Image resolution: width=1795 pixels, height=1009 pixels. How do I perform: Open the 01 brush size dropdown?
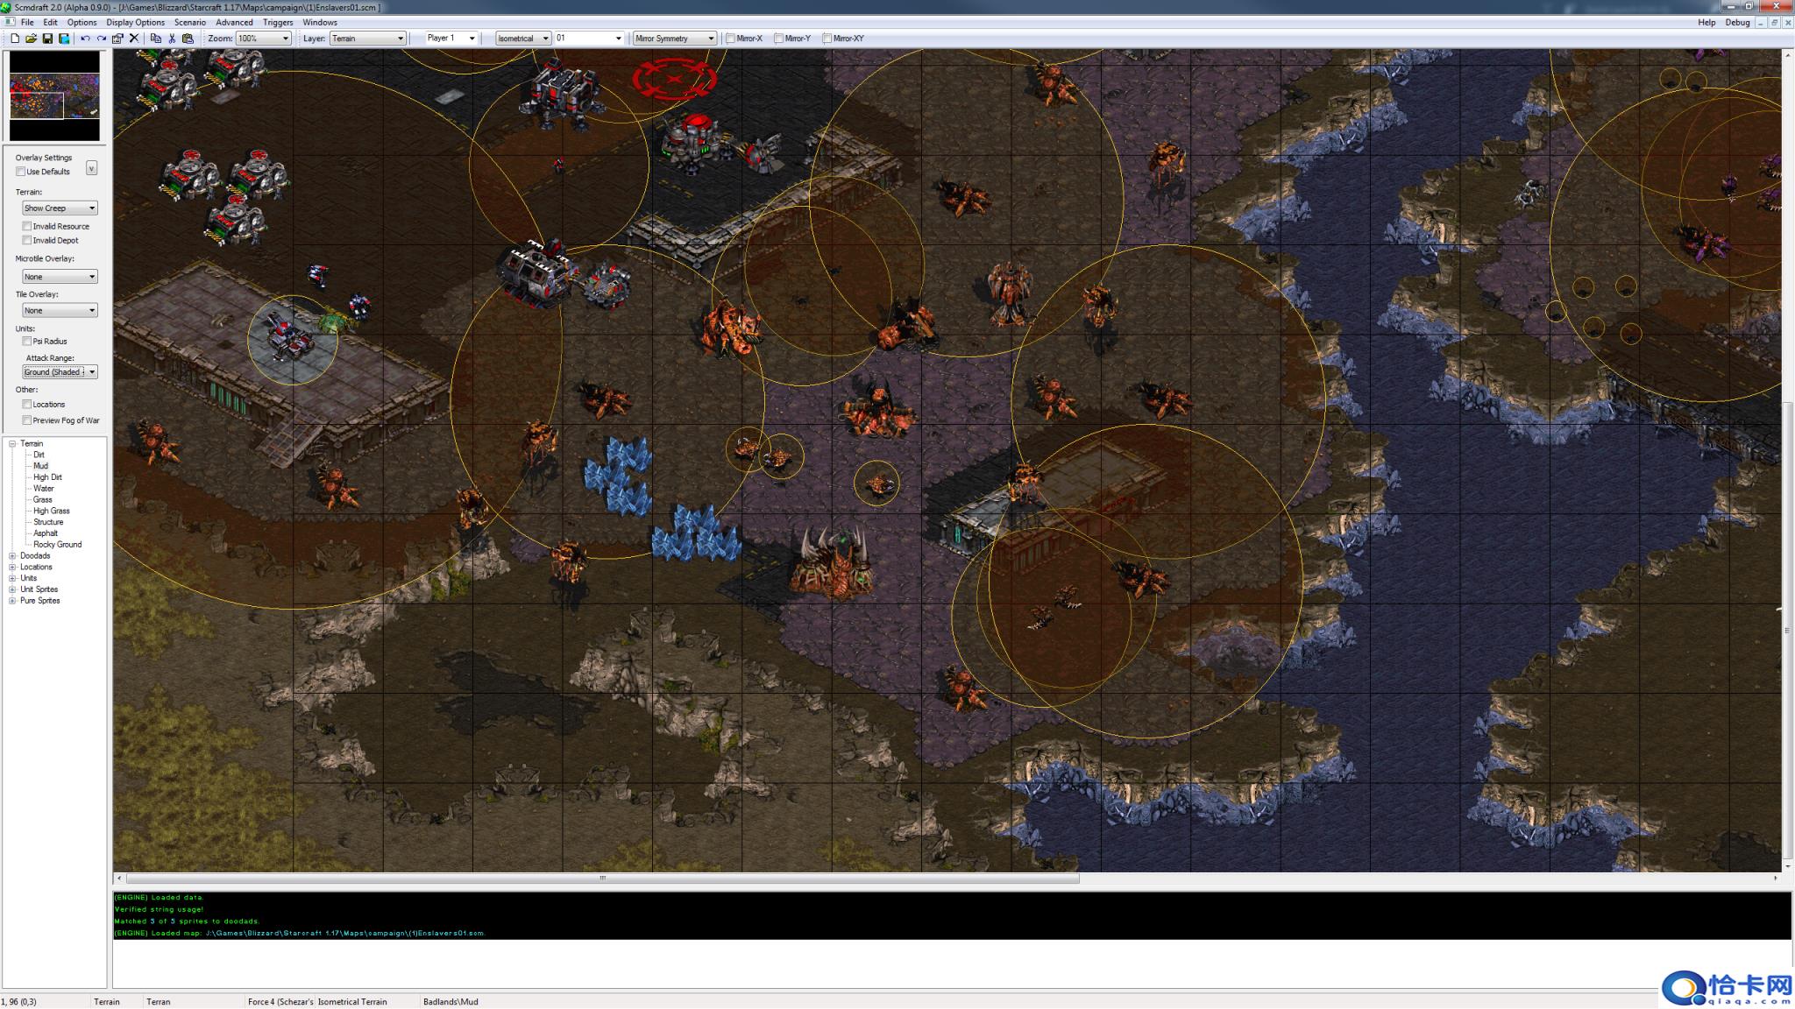click(x=589, y=39)
